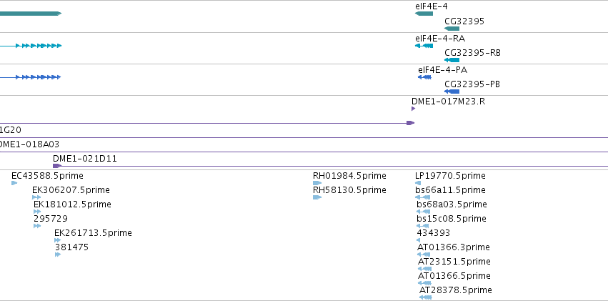
Task: Click the CG32395-PB blue CDS glyph
Action: [452, 92]
